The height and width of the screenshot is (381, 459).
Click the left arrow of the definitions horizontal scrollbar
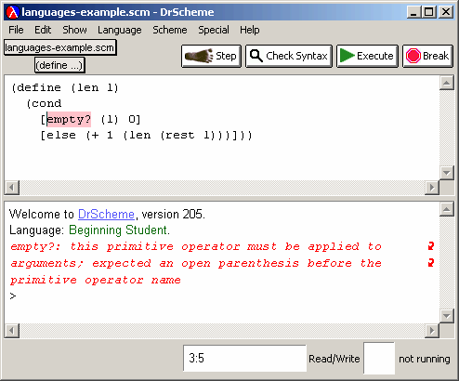[x=12, y=188]
